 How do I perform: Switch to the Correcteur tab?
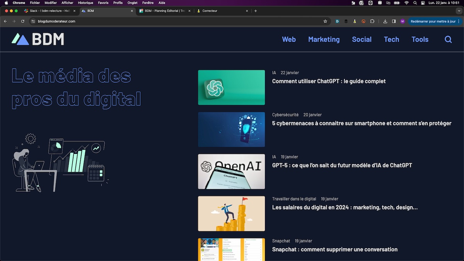click(222, 11)
